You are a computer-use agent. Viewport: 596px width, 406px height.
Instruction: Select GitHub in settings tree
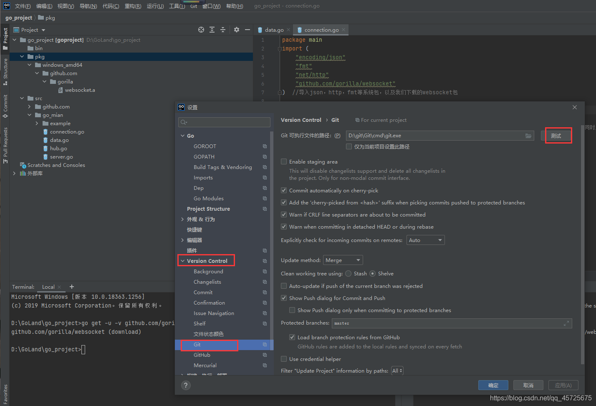pos(202,355)
